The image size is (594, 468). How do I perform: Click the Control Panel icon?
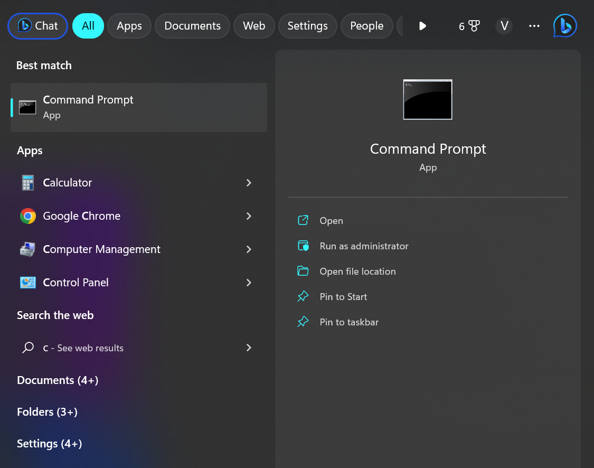[28, 283]
